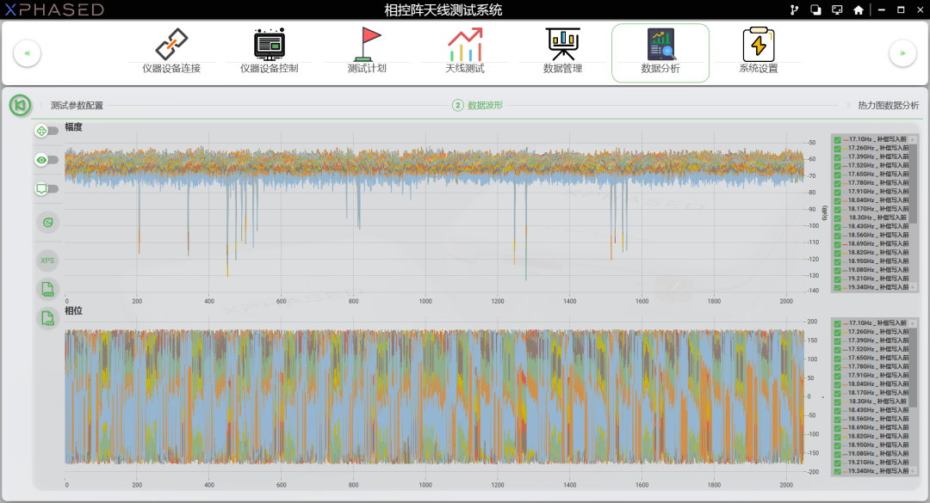930x503 pixels.
Task: Go to step 测试参数配置
Action: (77, 106)
